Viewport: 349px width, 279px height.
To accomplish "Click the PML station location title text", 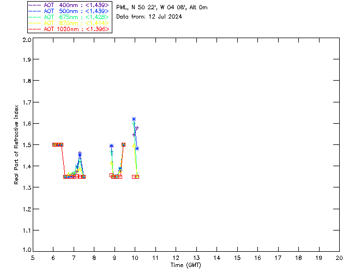I will [162, 7].
